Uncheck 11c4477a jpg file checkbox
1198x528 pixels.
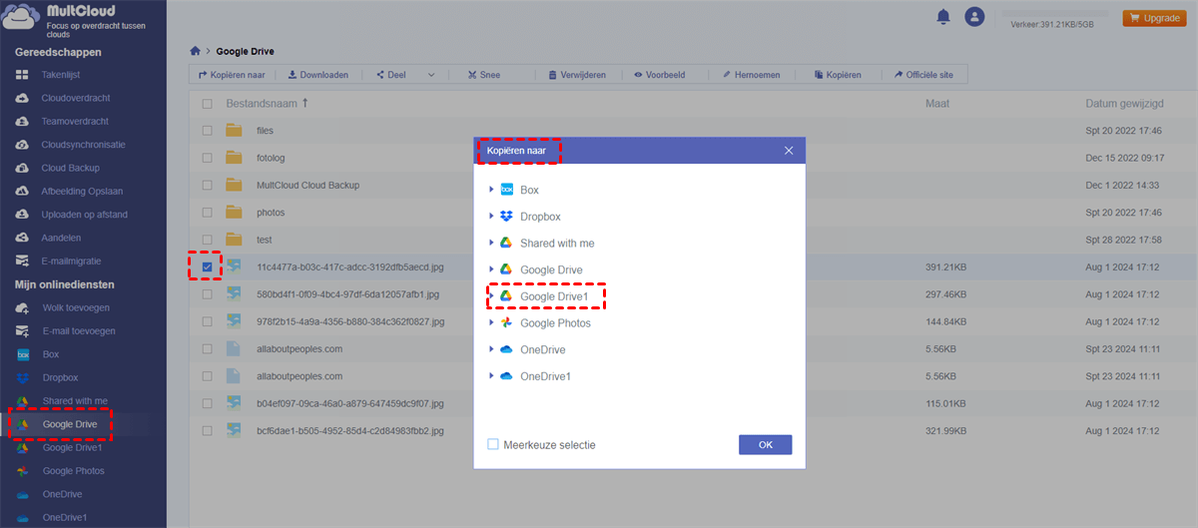click(x=208, y=267)
